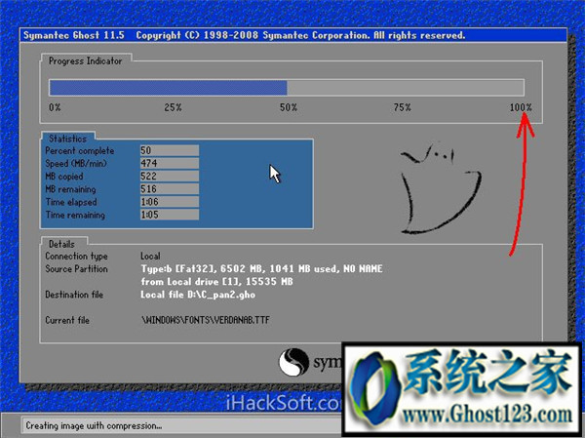Screen dimensions: 585x438
Task: Click the 100% progress scale label
Action: 521,107
